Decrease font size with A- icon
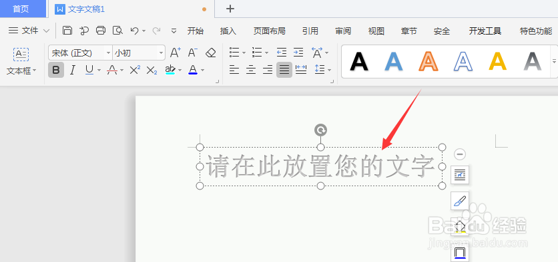 click(192, 53)
